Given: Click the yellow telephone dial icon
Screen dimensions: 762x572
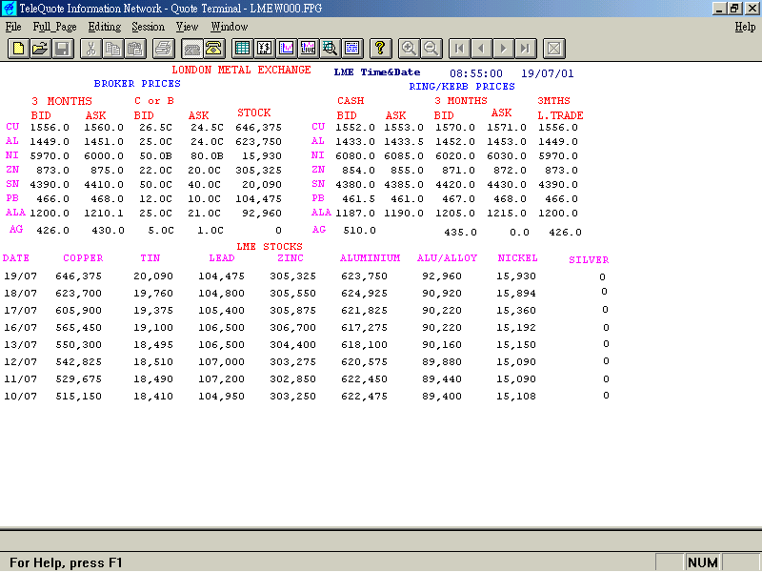Looking at the screenshot, I should [x=213, y=49].
